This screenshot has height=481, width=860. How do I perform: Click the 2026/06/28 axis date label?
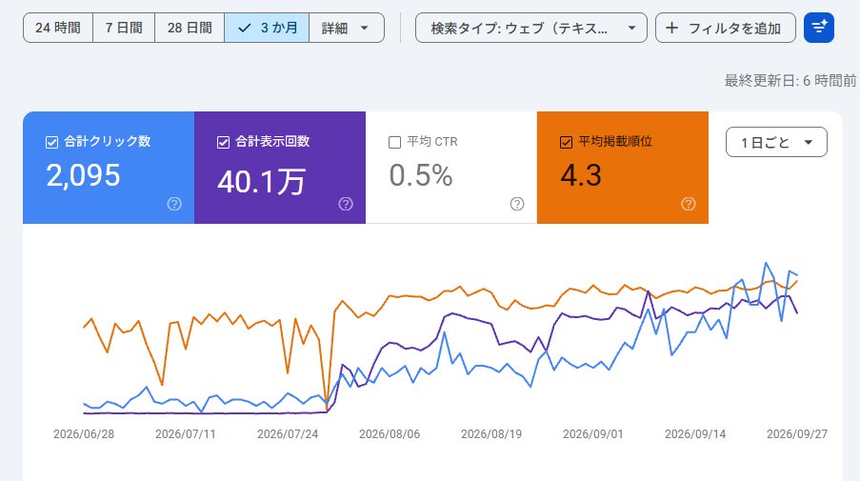(x=84, y=433)
